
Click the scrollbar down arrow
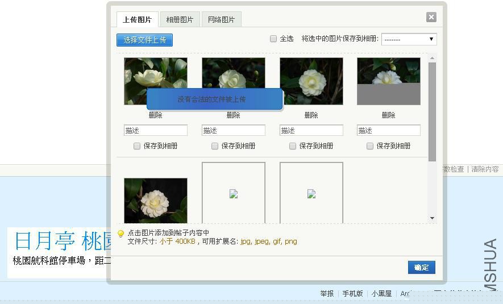(x=432, y=218)
